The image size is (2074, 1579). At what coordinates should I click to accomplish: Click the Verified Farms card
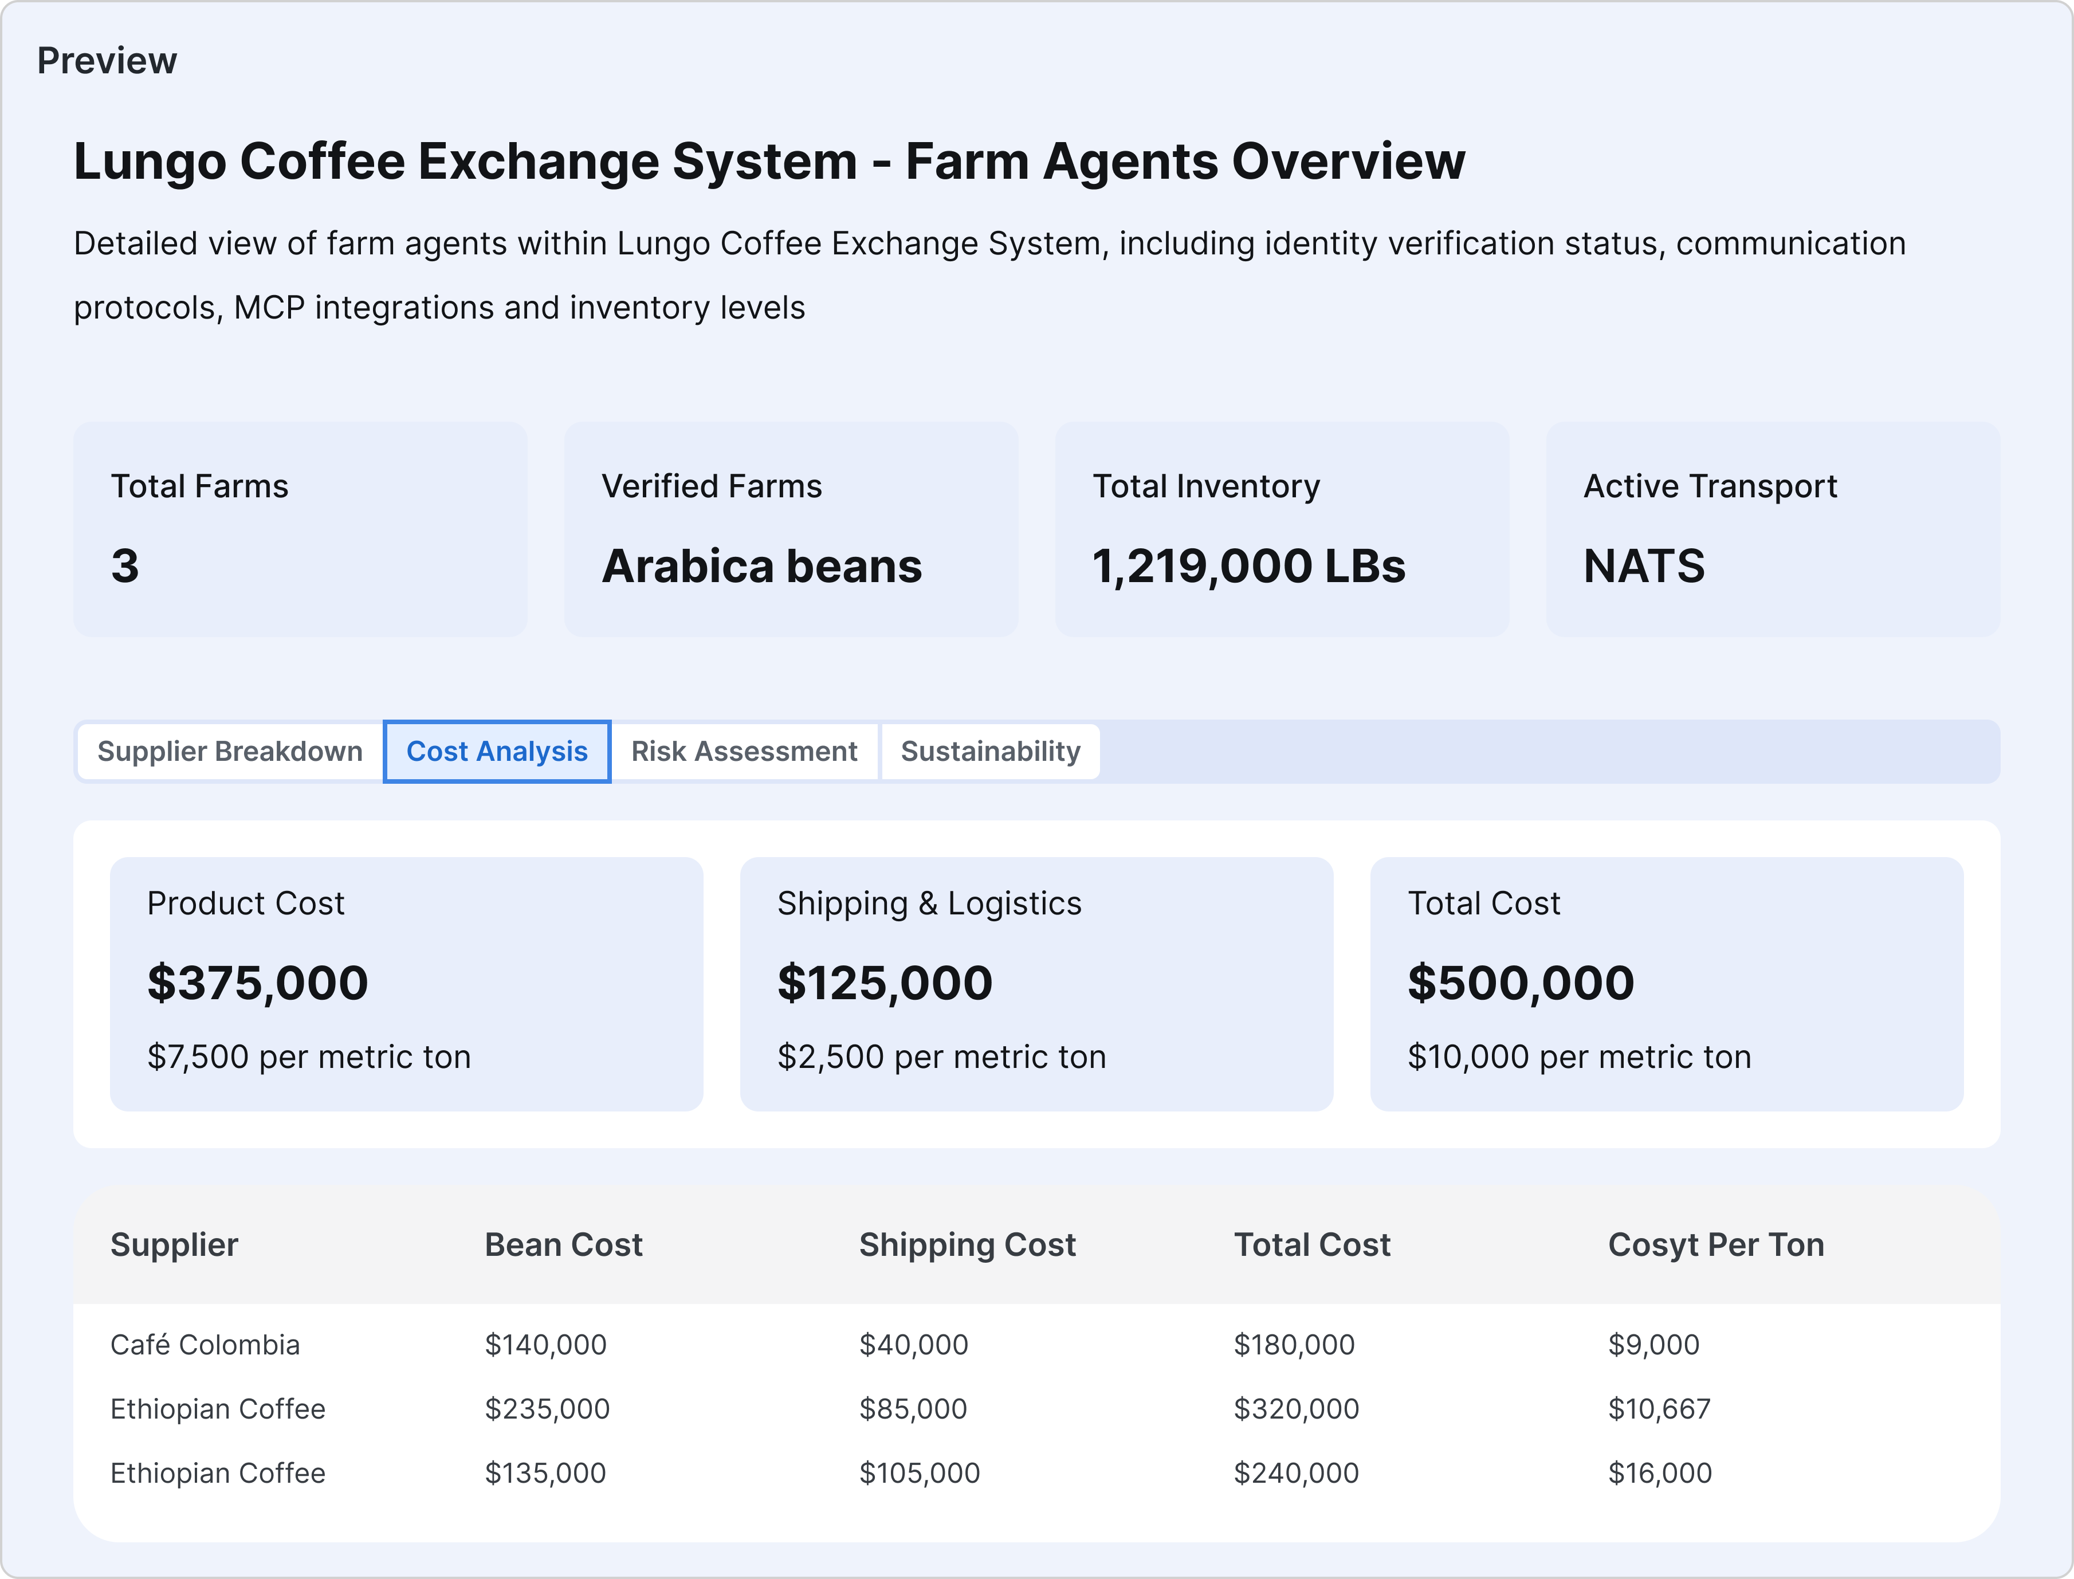point(790,528)
